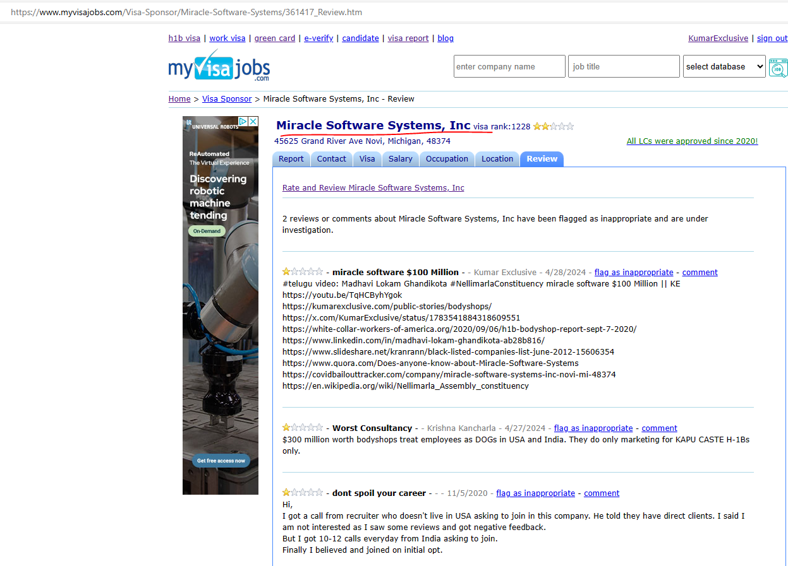The width and height of the screenshot is (788, 566).
Task: Flag the 'Worst Consultancy' review as inappropriate
Action: coord(593,428)
